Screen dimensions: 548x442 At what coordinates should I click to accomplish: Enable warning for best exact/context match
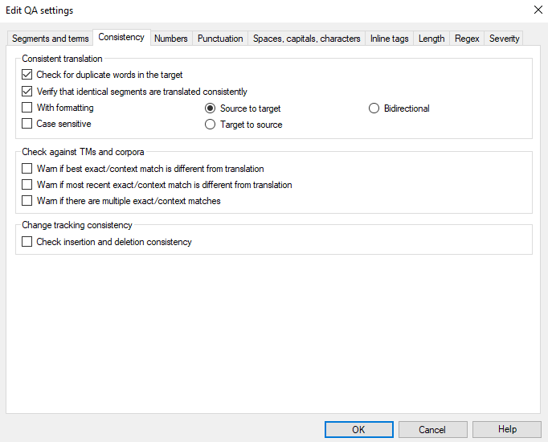coord(27,169)
